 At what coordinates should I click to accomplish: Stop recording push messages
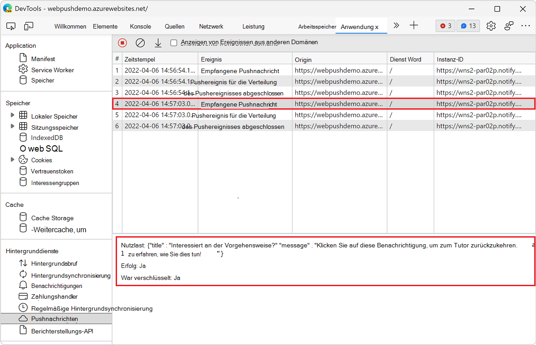click(121, 42)
